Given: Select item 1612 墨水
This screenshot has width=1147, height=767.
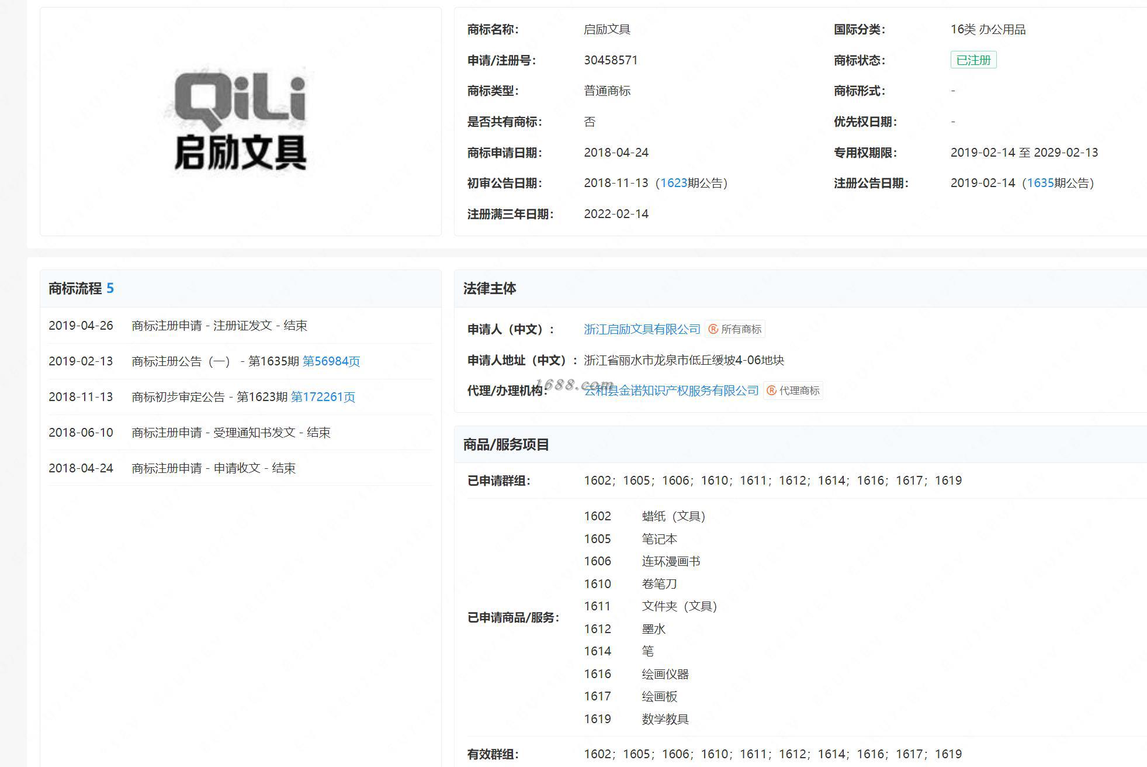Looking at the screenshot, I should (x=625, y=629).
